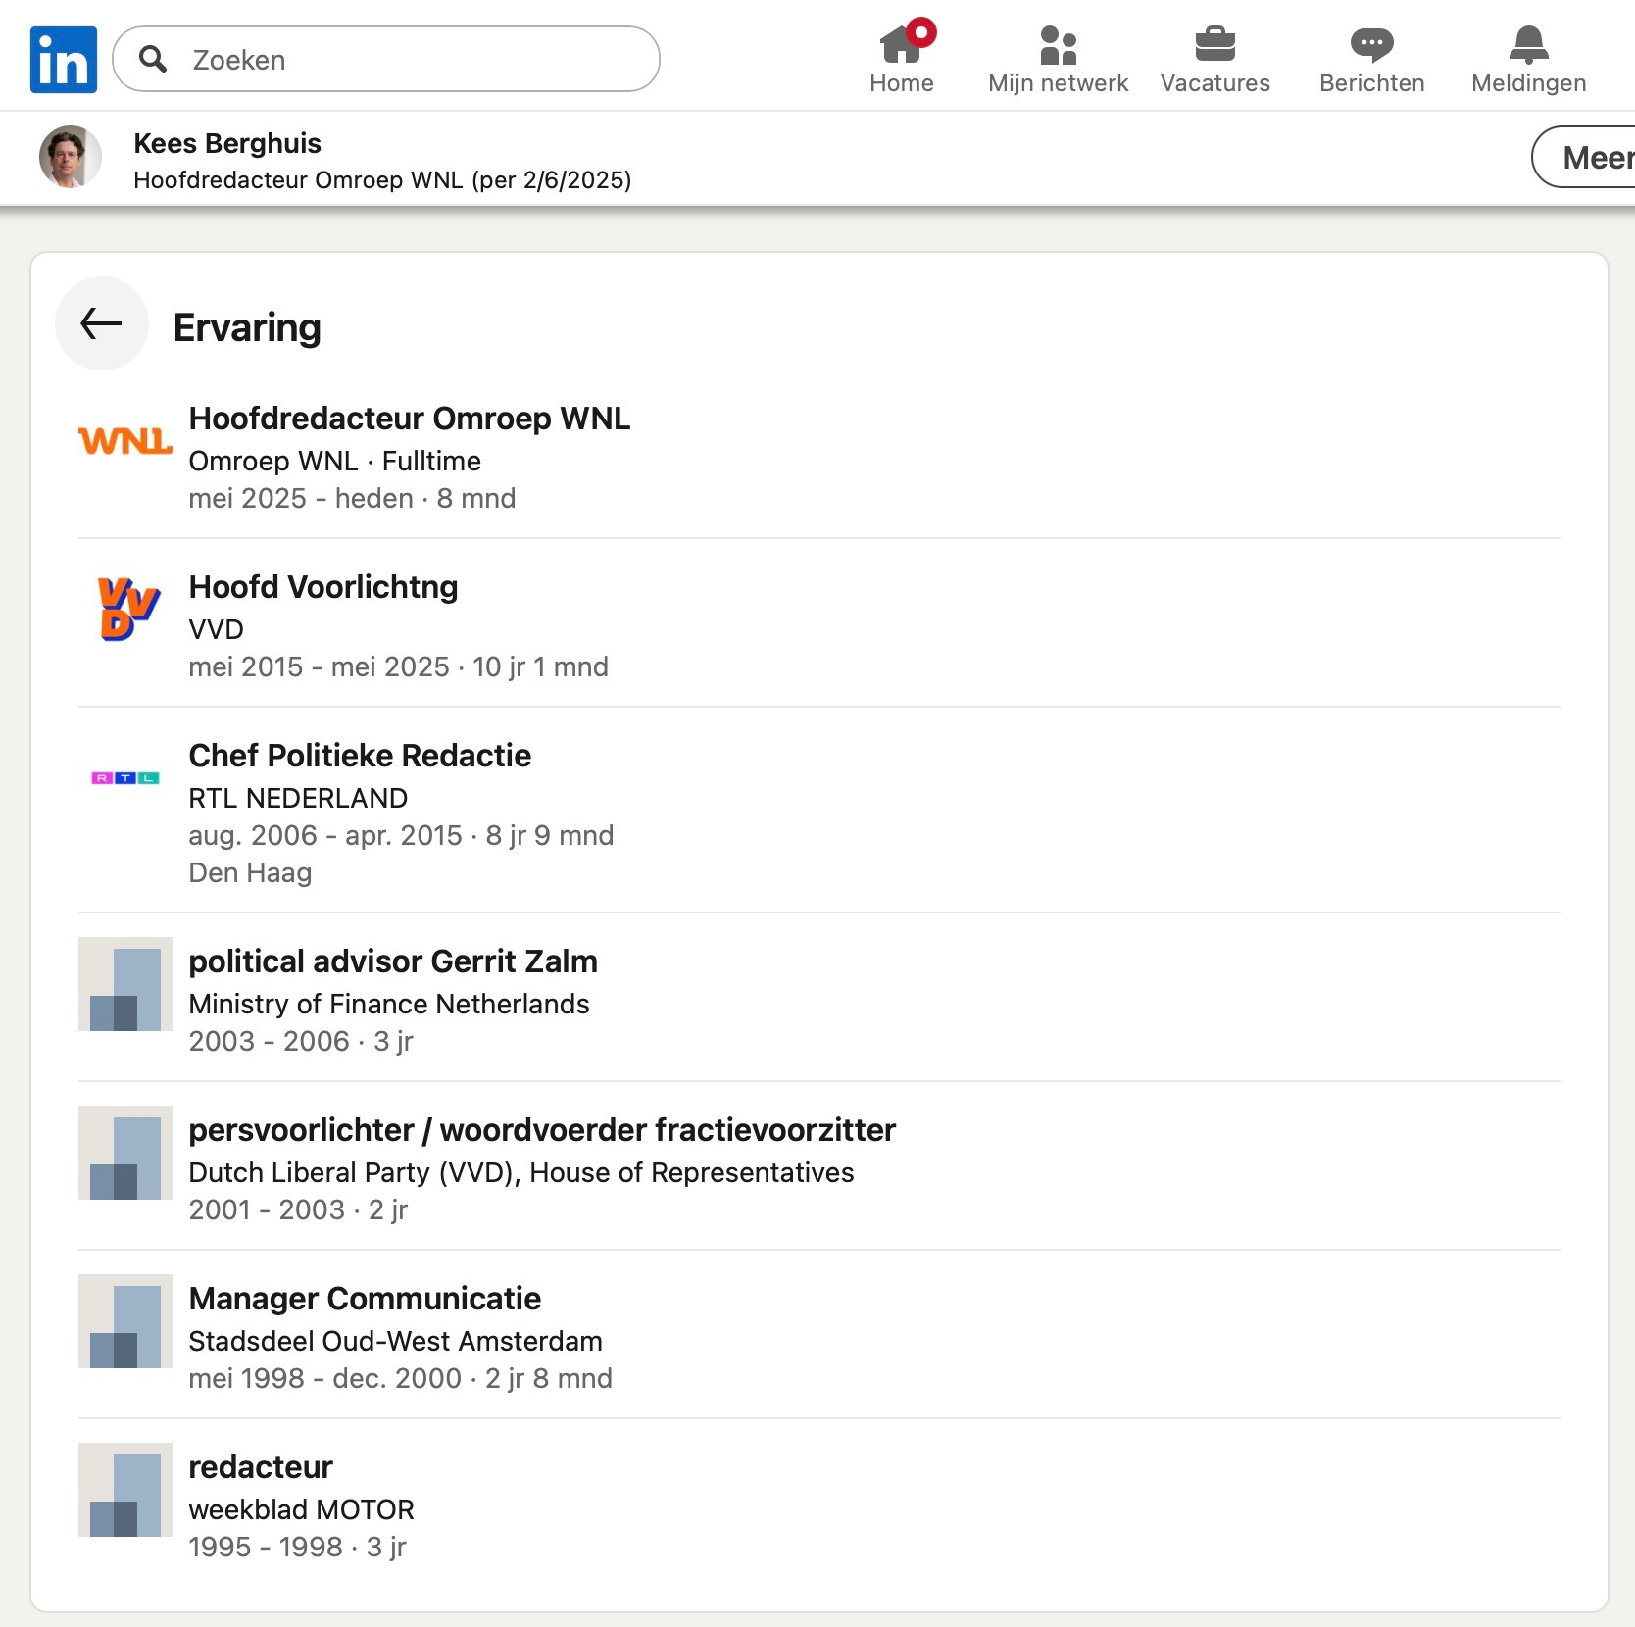Image resolution: width=1635 pixels, height=1627 pixels.
Task: Click Dutch Liberal Party placeholder logo
Action: coord(125,1153)
